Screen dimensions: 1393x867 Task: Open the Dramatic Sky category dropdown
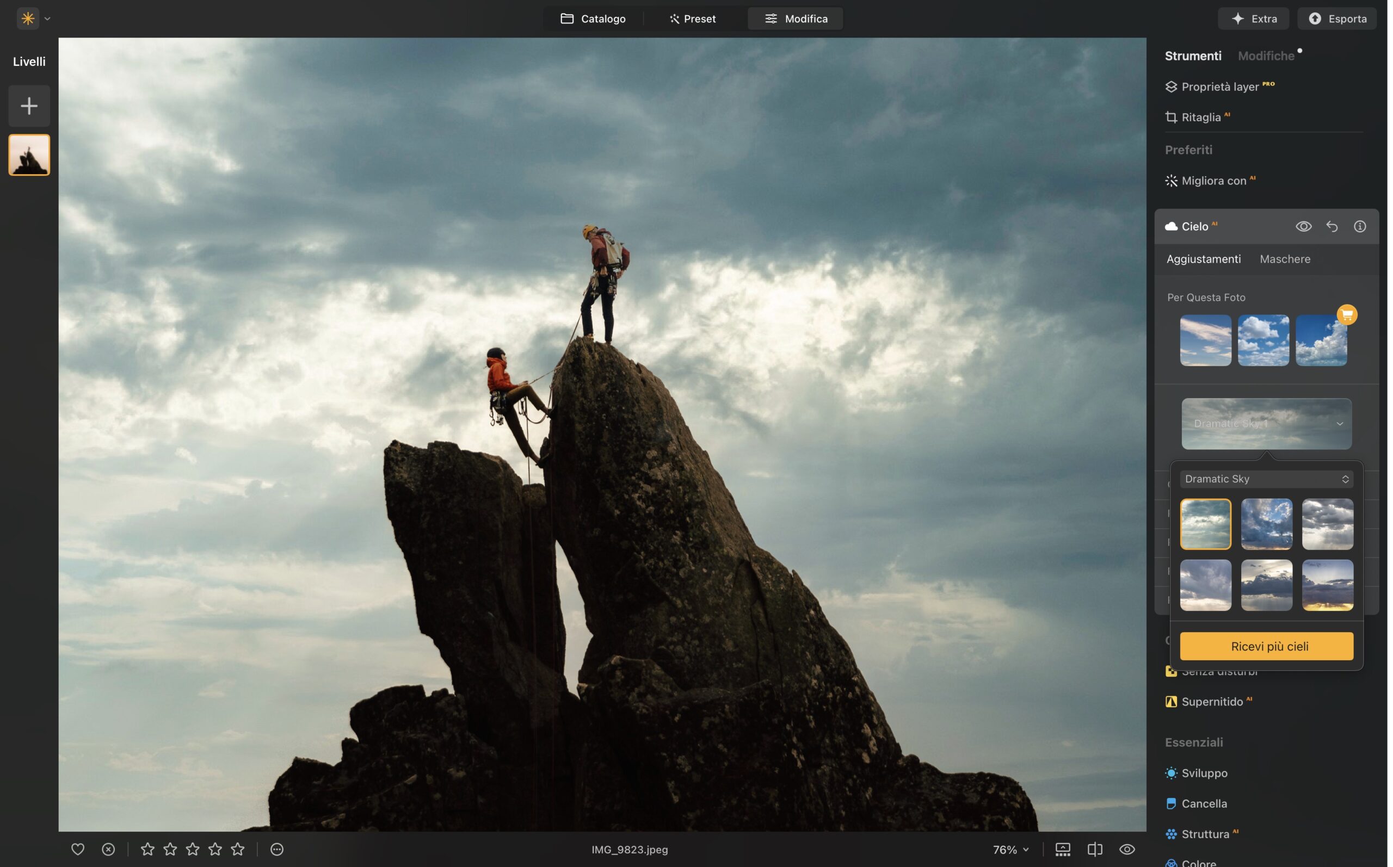[1266, 479]
